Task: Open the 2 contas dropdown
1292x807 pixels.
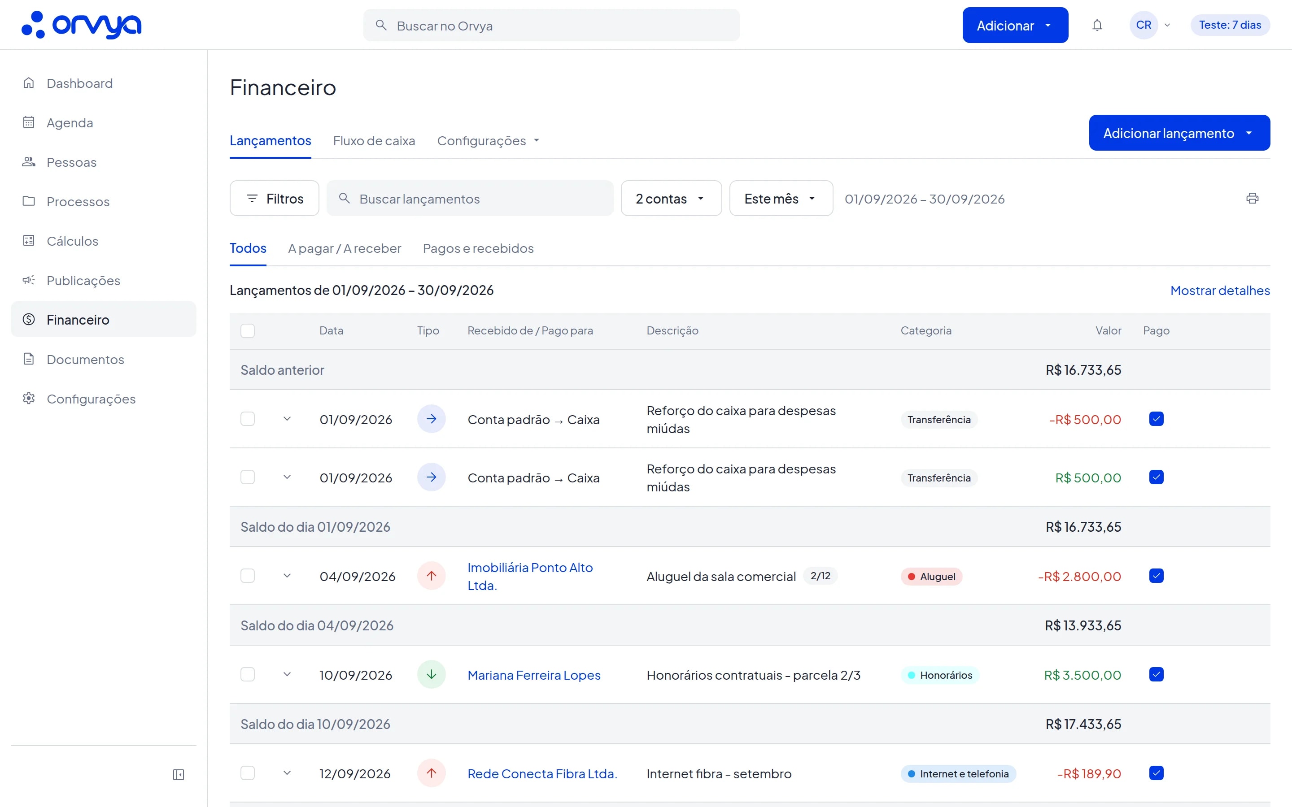Action: [671, 199]
